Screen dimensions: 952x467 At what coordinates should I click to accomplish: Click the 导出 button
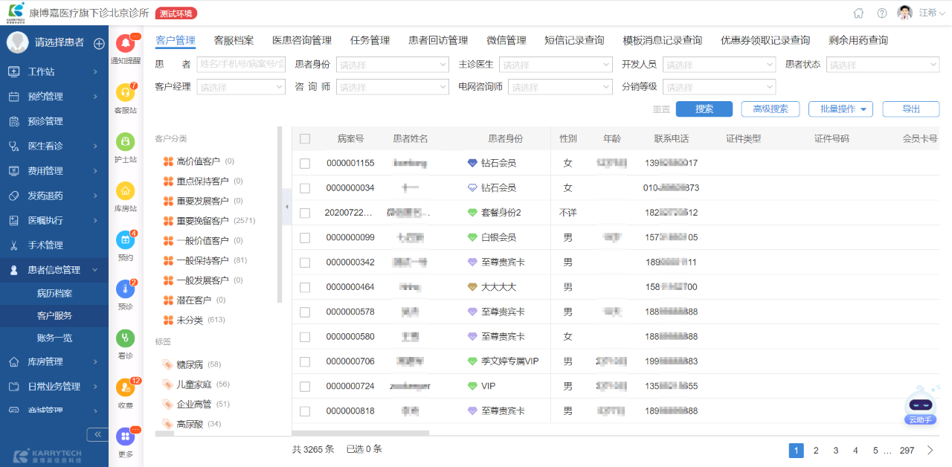pos(910,109)
